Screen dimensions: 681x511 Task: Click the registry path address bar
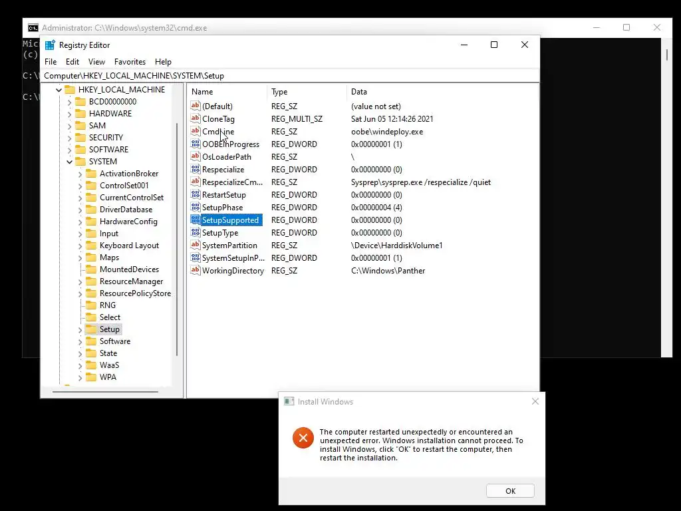pos(290,76)
